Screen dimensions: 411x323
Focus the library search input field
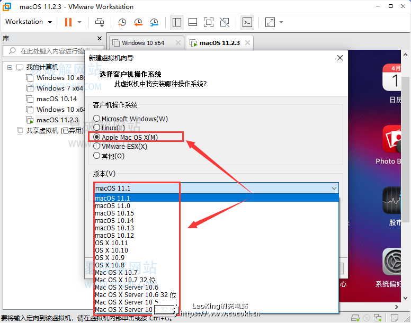[x=53, y=51]
